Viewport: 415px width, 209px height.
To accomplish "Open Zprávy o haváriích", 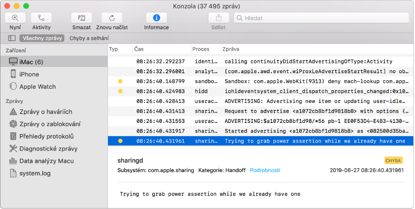I will tap(54, 112).
